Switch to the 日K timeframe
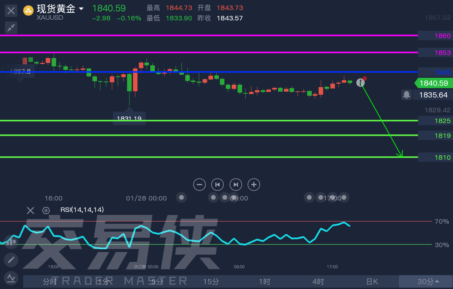This screenshot has width=453, height=289. [x=372, y=281]
